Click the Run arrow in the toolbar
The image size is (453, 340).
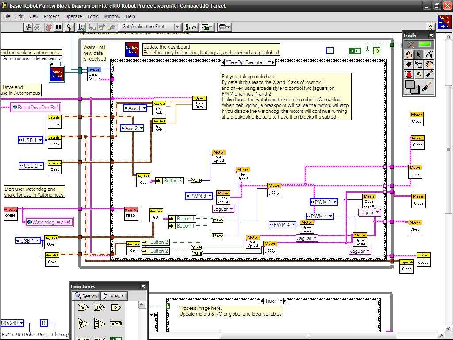point(28,27)
